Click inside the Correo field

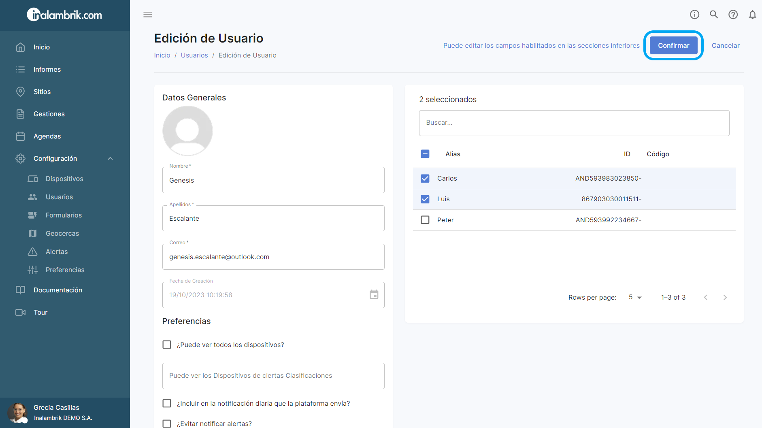pos(273,257)
